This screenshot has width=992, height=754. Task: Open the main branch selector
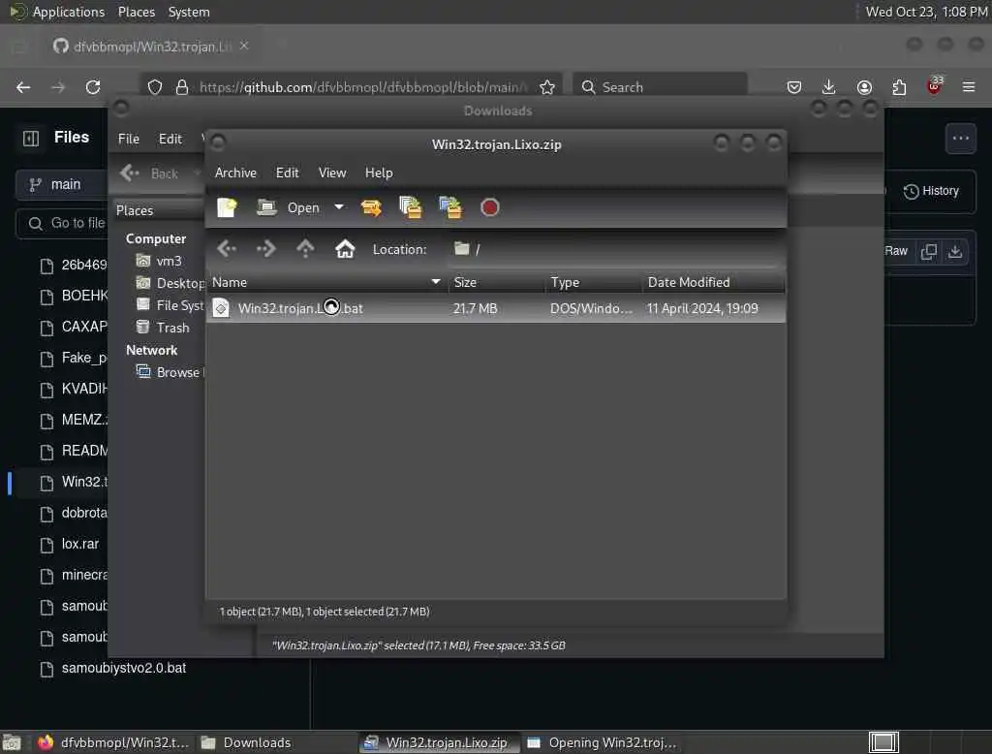click(x=61, y=184)
